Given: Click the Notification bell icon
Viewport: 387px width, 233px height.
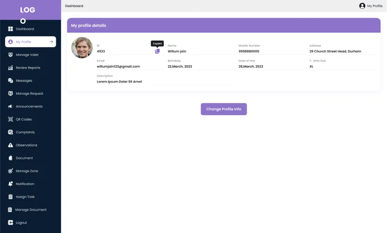Looking at the screenshot, I should [10, 184].
